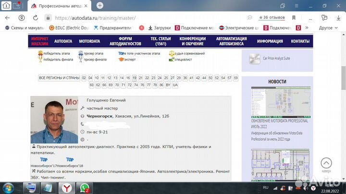Open Тех. статьи (1561) menu item
Image resolution: width=346 pixels, height=194 pixels.
pyautogui.click(x=161, y=41)
